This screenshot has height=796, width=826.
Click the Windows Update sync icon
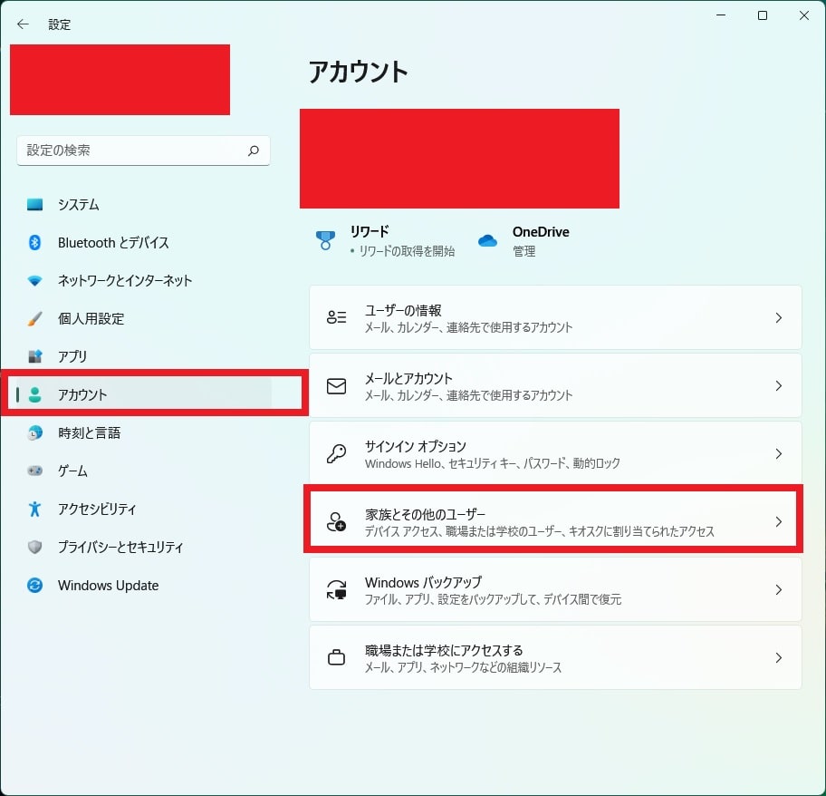[34, 585]
